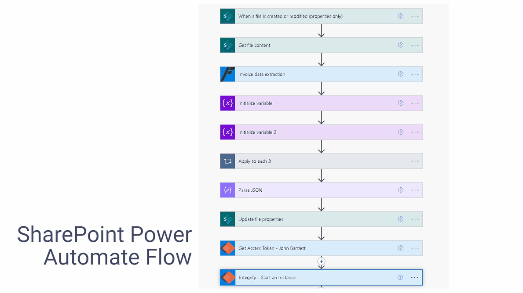Click the Integrify Start an Instance icon
This screenshot has height=293, width=523.
tap(227, 277)
